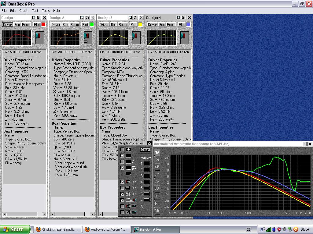This screenshot has height=234, width=313.
Task: Click Design 1's horizontal scrollbar right arrow
Action: 44,214
